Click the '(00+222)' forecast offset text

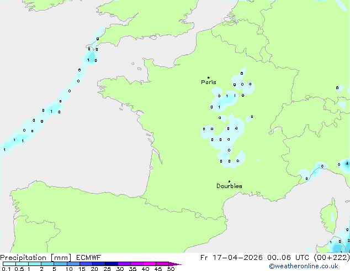[332, 258]
